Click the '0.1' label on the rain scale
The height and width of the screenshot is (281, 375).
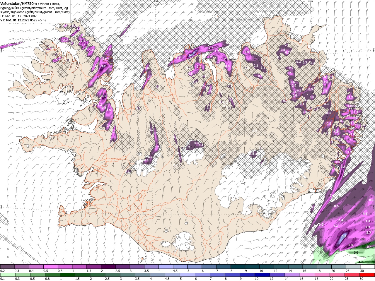click(2, 279)
